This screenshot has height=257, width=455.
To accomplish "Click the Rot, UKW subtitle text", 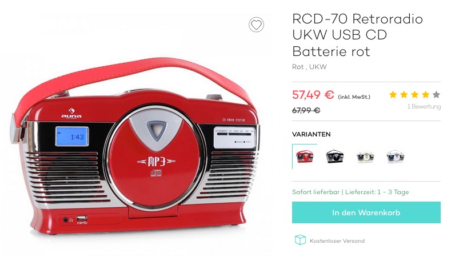I will tap(309, 67).
